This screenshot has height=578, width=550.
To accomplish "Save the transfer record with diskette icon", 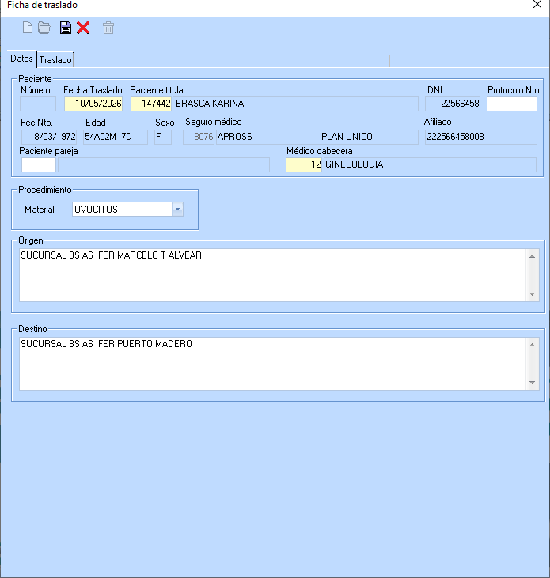I will pyautogui.click(x=66, y=28).
